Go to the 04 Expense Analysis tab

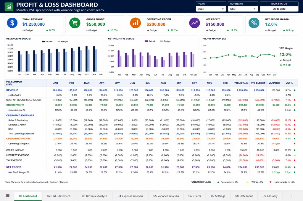(130, 196)
